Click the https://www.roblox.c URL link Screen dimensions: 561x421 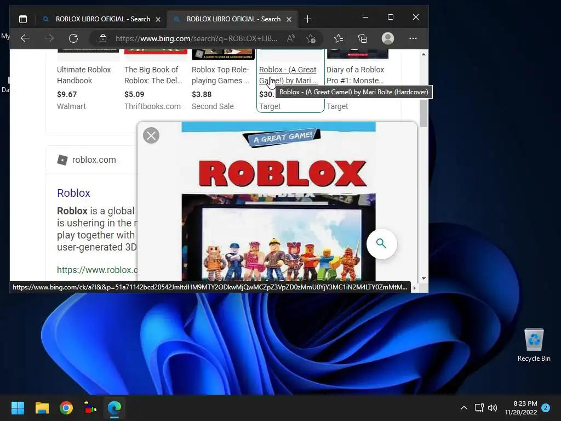pos(97,270)
